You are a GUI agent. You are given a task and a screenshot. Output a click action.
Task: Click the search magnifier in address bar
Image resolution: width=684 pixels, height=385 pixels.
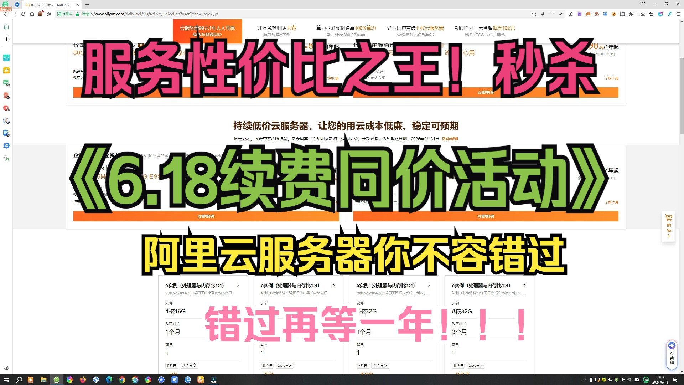[534, 14]
